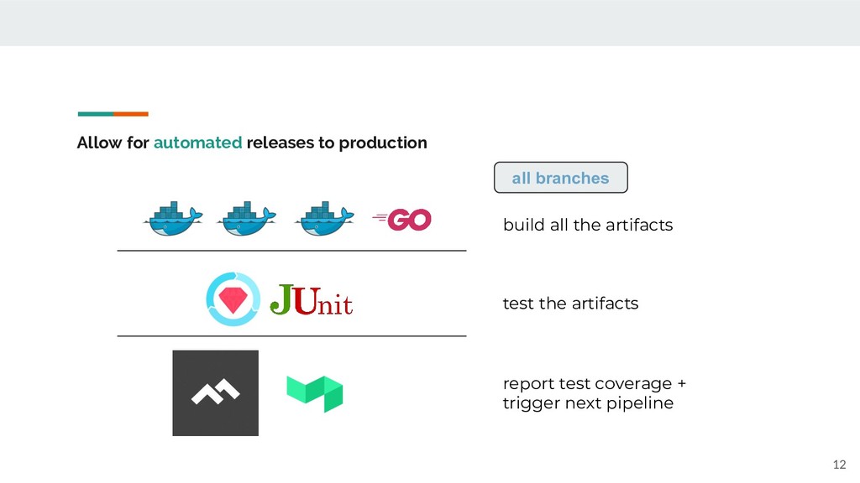Click the first Docker whale logo
This screenshot has width=860, height=483.
point(173,219)
